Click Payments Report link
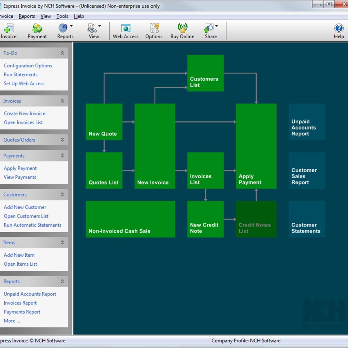Screen dimensions: 348x348 [22, 312]
